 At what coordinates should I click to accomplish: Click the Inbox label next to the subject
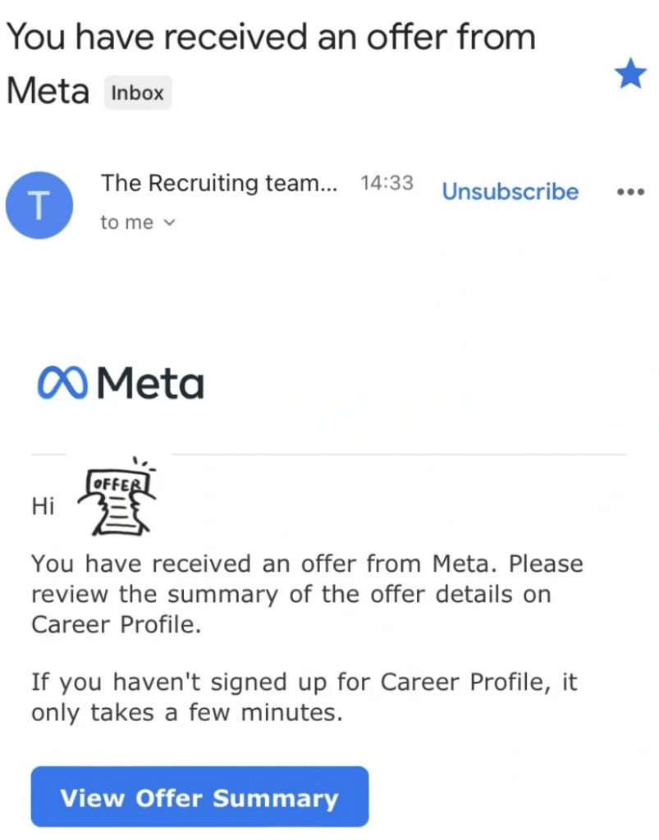[x=137, y=93]
